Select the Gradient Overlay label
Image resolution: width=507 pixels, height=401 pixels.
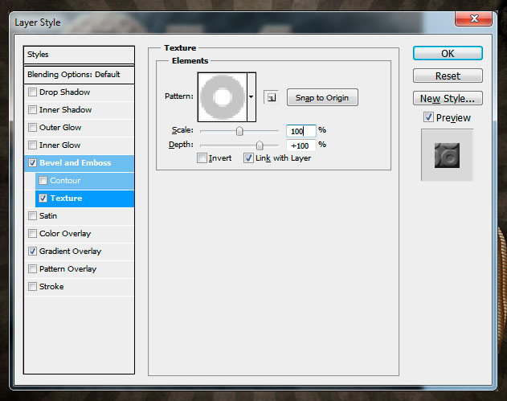pyautogui.click(x=70, y=252)
